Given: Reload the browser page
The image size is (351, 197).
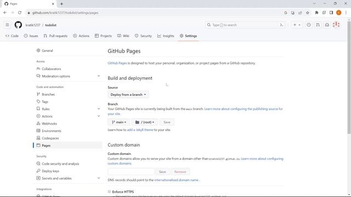Looking at the screenshot, I should (x=20, y=13).
